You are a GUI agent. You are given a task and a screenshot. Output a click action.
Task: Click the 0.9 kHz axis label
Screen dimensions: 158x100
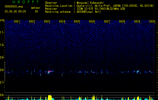click(x=2, y=57)
